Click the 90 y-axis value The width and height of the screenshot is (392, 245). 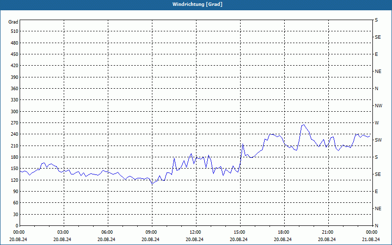(16, 192)
